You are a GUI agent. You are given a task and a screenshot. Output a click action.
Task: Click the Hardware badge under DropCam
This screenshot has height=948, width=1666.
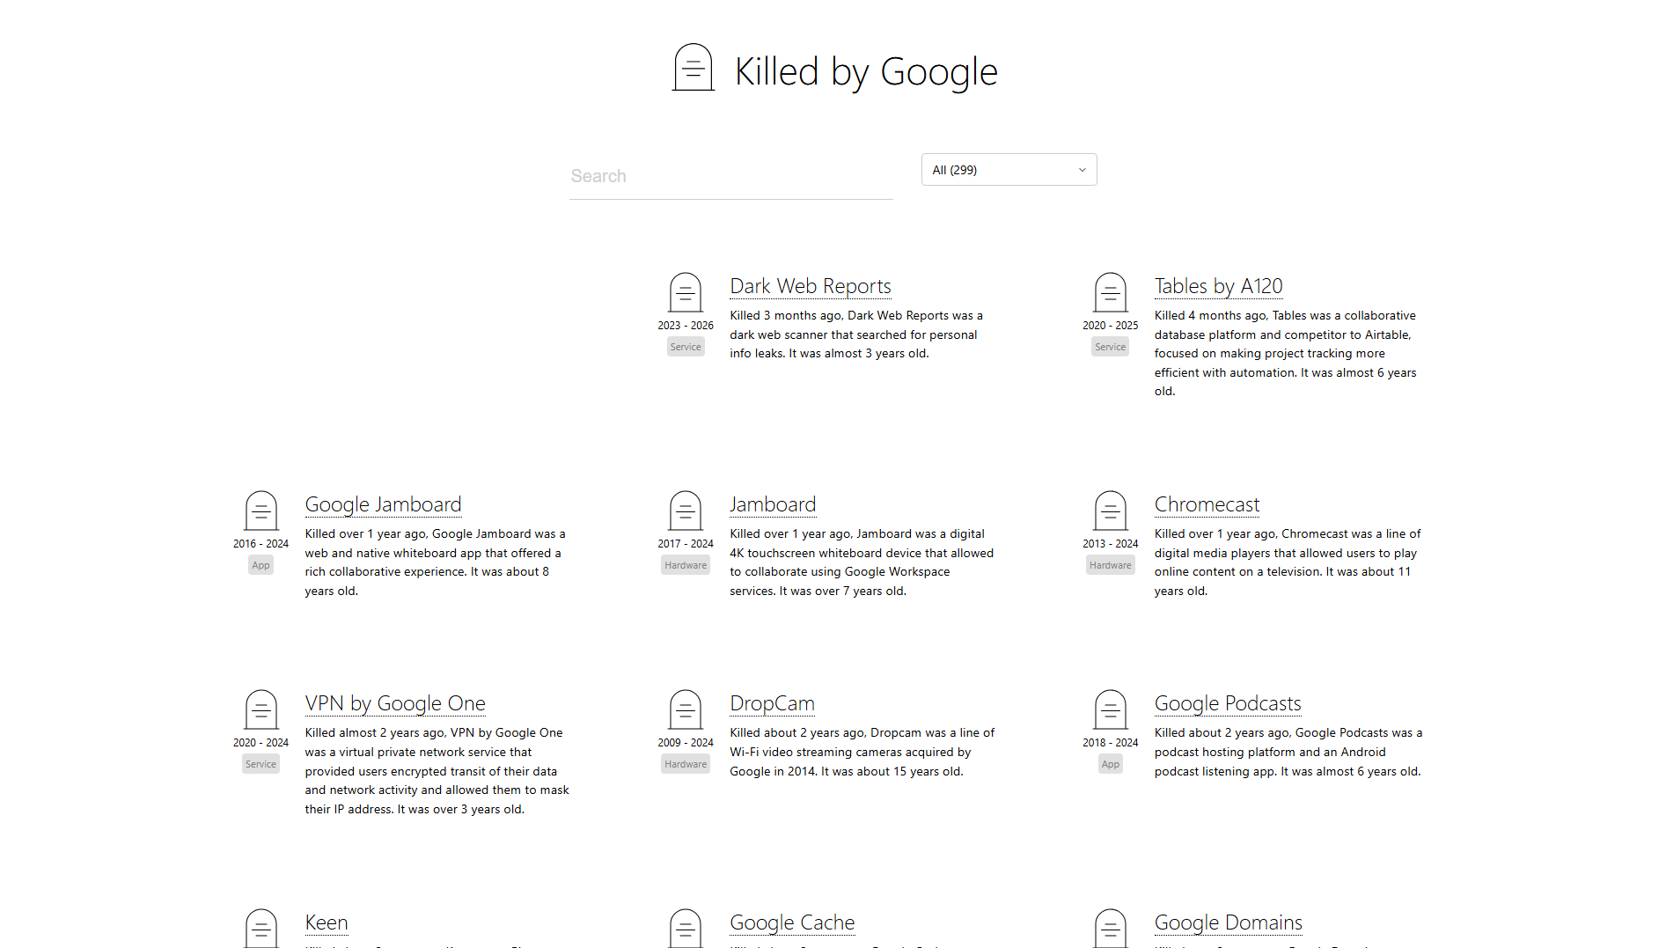[x=686, y=764]
